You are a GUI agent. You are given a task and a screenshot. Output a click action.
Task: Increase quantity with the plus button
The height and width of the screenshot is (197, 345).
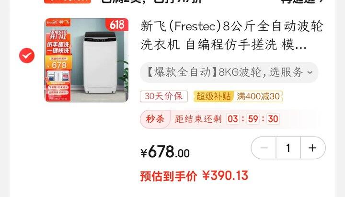pos(312,148)
